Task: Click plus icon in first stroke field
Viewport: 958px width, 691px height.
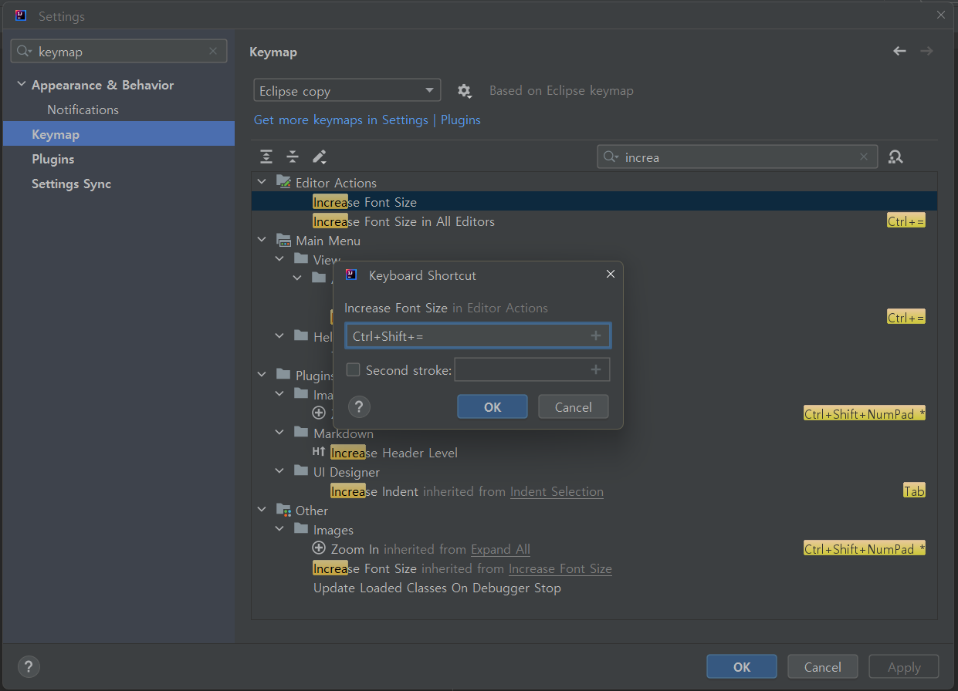Action: click(596, 336)
